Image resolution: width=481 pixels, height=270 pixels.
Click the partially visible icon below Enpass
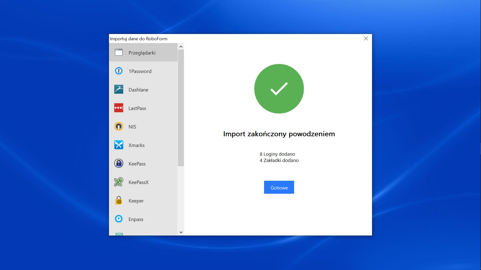tap(119, 234)
